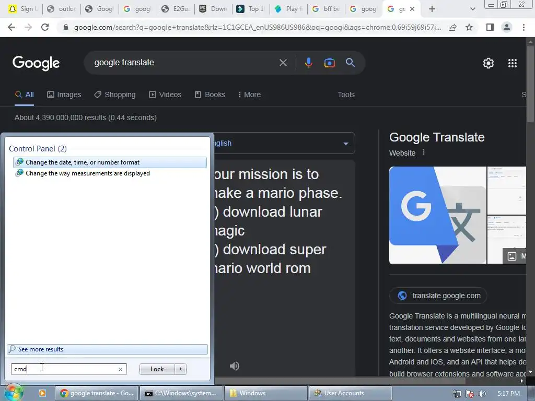Clear the Google search query

pos(283,63)
